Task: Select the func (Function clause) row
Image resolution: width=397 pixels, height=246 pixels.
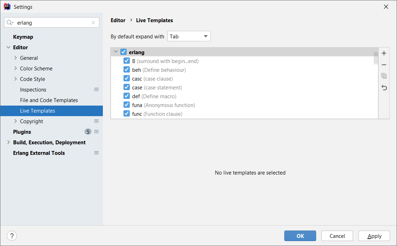Action: pyautogui.click(x=244, y=114)
